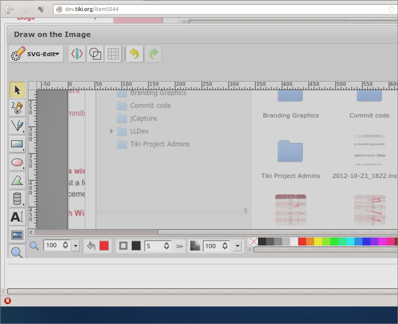Select the Text tool
The height and width of the screenshot is (324, 398).
17,217
